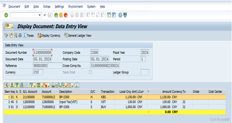Click the Sort Descending icon
The width and height of the screenshot is (232, 123).
point(17,85)
